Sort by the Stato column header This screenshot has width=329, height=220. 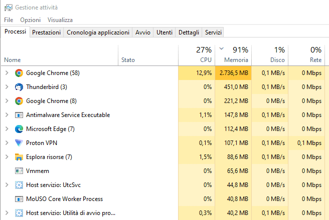148,55
